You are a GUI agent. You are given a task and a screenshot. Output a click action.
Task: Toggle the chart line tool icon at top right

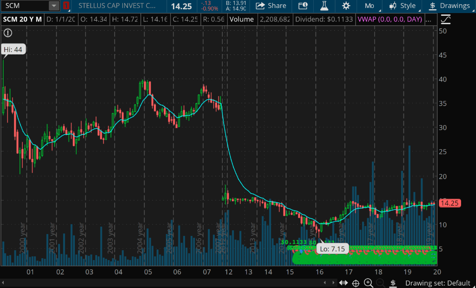[x=446, y=20]
